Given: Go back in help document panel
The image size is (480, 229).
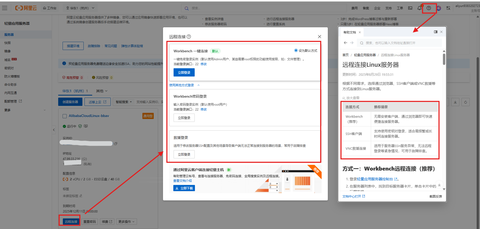Looking at the screenshot, I should click(346, 43).
